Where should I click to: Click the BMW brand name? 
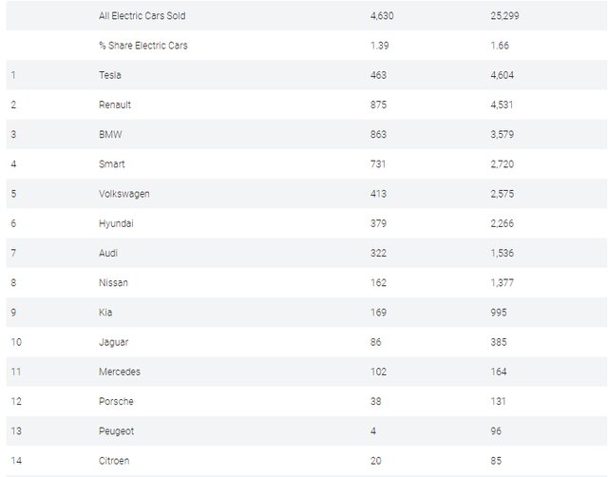tap(110, 135)
